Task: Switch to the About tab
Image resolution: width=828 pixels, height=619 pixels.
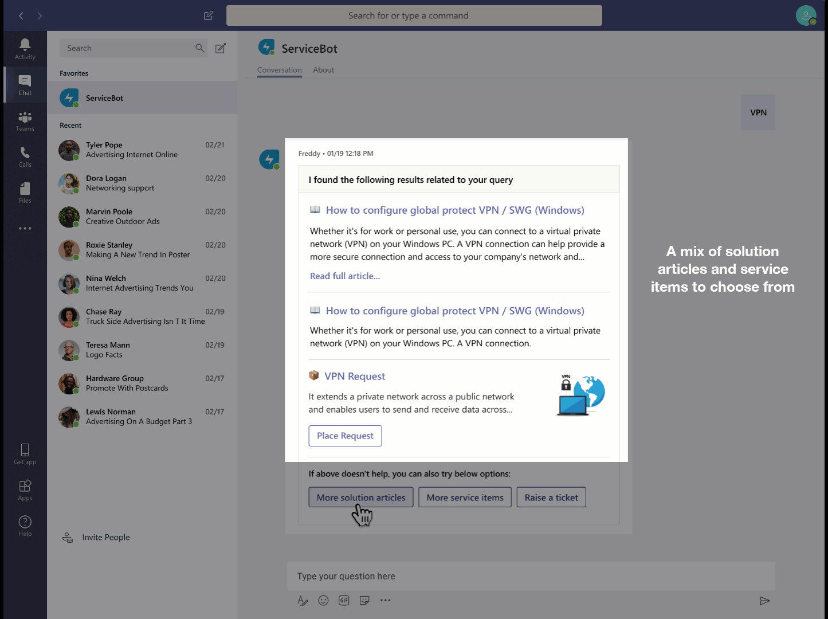Action: (323, 70)
